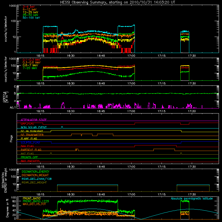Click the A0.1 axis label on GOES plot
The width and height of the screenshot is (222, 222).
coord(13,108)
